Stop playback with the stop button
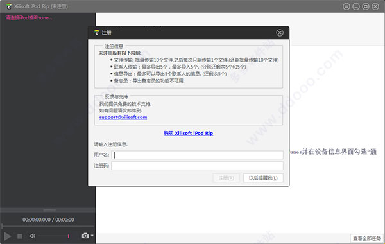 [20, 236]
